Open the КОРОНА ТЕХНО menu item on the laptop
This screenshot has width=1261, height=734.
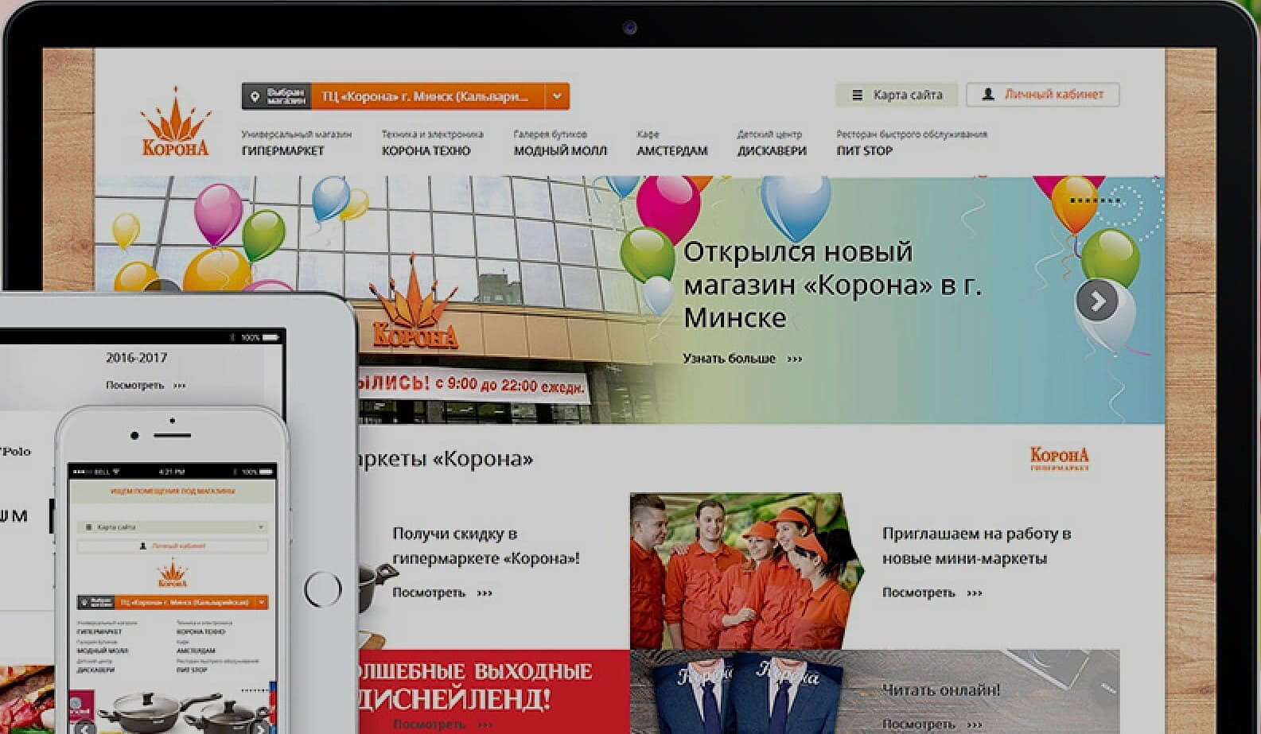click(426, 150)
